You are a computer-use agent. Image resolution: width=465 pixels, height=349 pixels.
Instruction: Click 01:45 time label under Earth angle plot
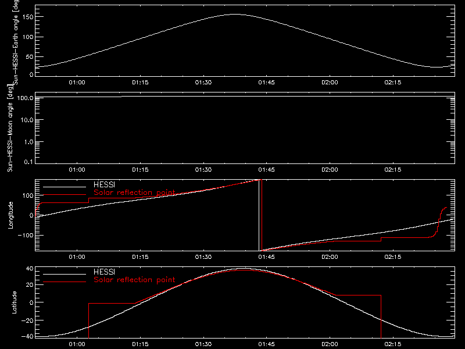266,83
